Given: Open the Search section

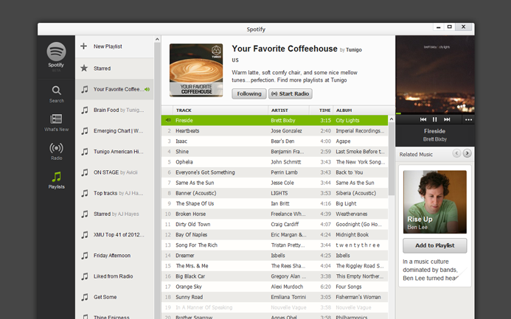Looking at the screenshot, I should pyautogui.click(x=56, y=94).
